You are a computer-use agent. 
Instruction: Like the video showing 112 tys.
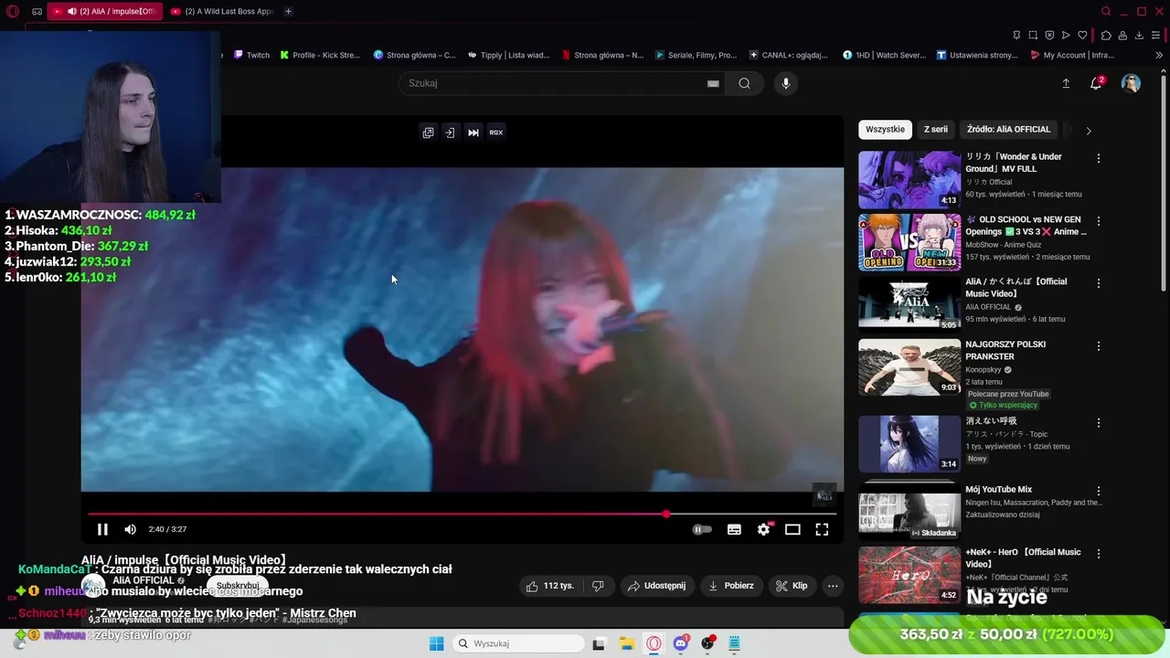pyautogui.click(x=549, y=586)
